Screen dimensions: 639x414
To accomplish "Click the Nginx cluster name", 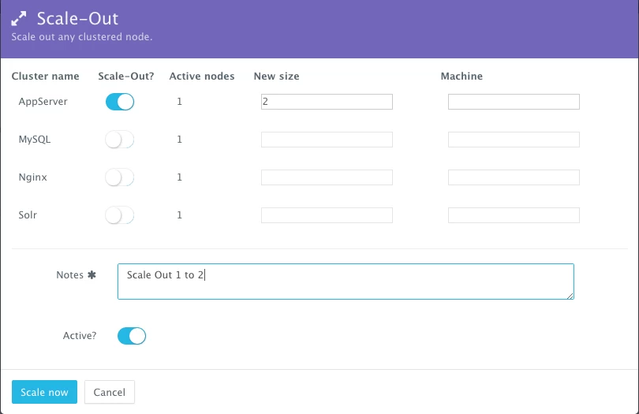I will pos(32,177).
